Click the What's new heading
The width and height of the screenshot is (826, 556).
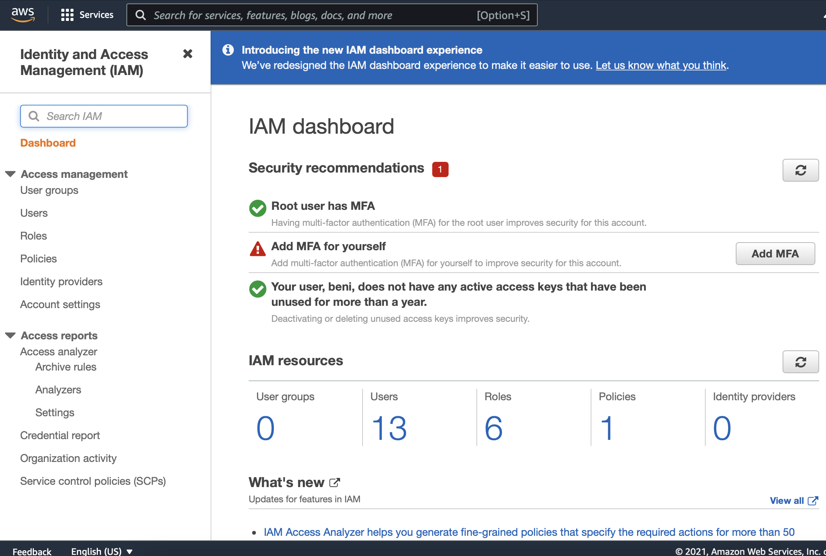point(286,483)
